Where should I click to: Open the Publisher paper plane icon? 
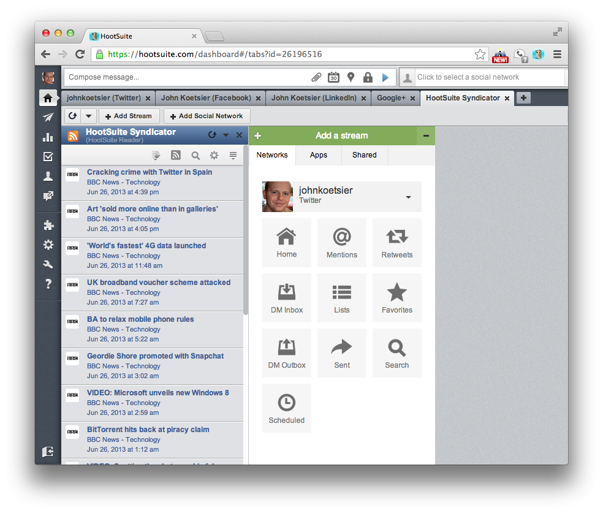coord(48,117)
